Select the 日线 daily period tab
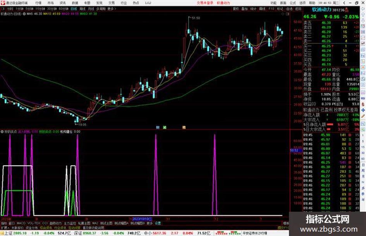This screenshot has height=236, width=366. tap(74, 9)
